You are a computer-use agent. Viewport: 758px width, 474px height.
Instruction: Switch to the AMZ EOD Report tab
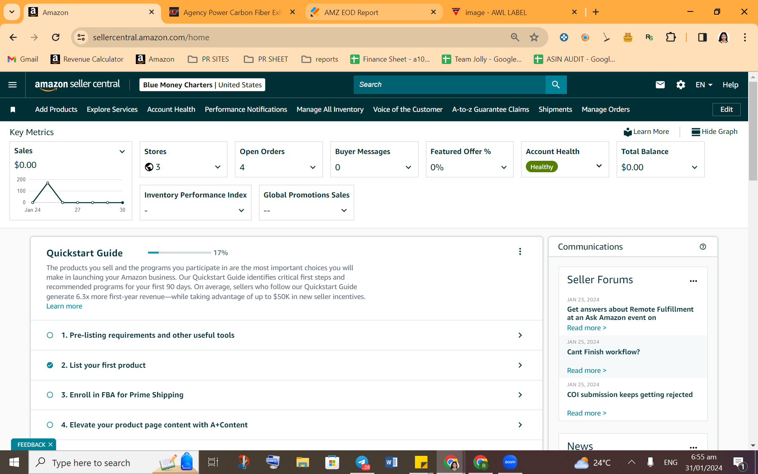[373, 12]
